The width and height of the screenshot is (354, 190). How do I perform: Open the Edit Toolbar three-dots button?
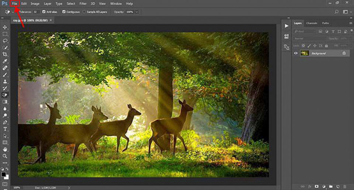(5, 163)
